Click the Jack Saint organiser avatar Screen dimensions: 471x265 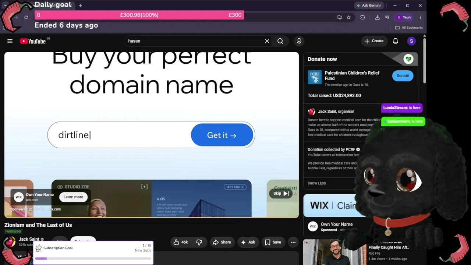coord(311,112)
